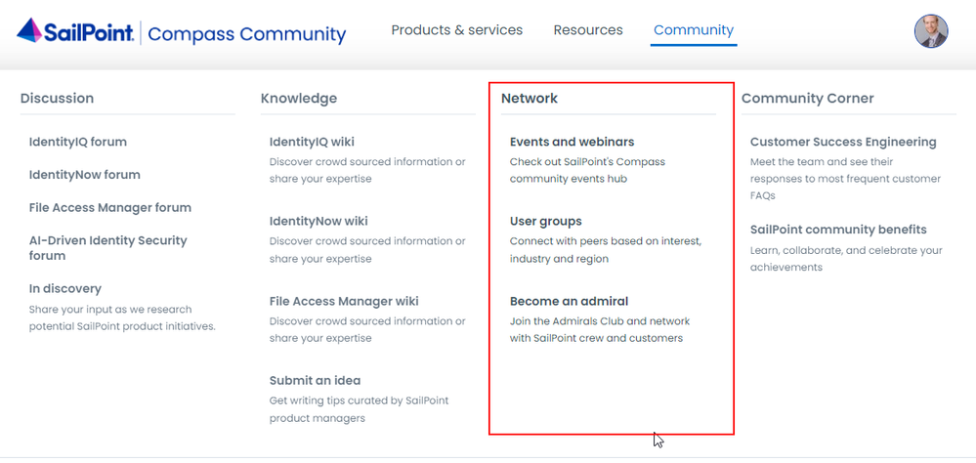The height and width of the screenshot is (463, 976).
Task: Open Customer Success Engineering page
Action: (842, 142)
